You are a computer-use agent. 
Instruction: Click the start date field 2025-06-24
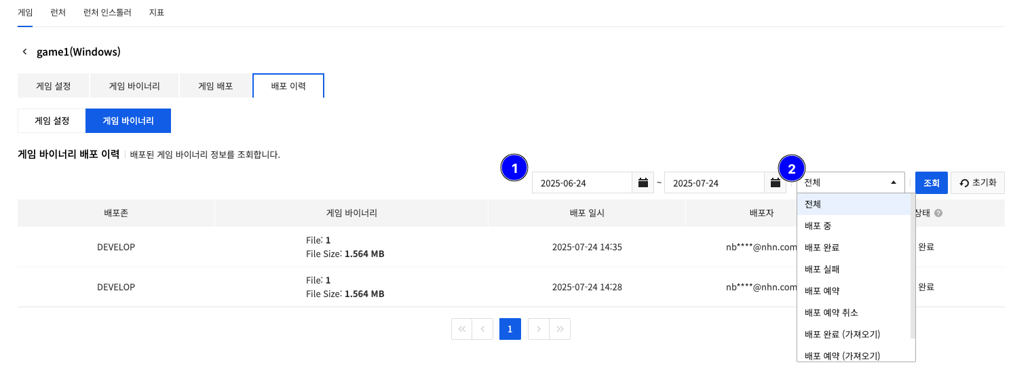[581, 183]
